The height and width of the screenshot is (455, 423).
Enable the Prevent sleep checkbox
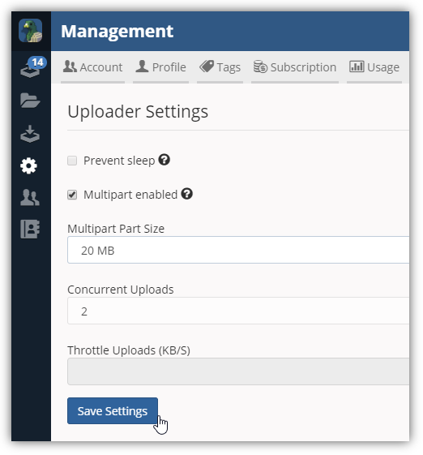click(72, 161)
